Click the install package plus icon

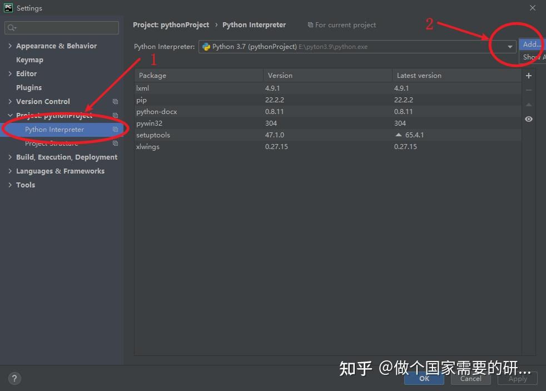tap(529, 76)
